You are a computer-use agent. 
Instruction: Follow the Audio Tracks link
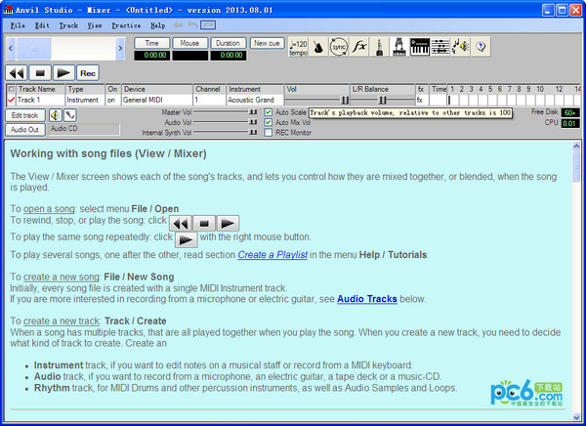[x=367, y=299]
